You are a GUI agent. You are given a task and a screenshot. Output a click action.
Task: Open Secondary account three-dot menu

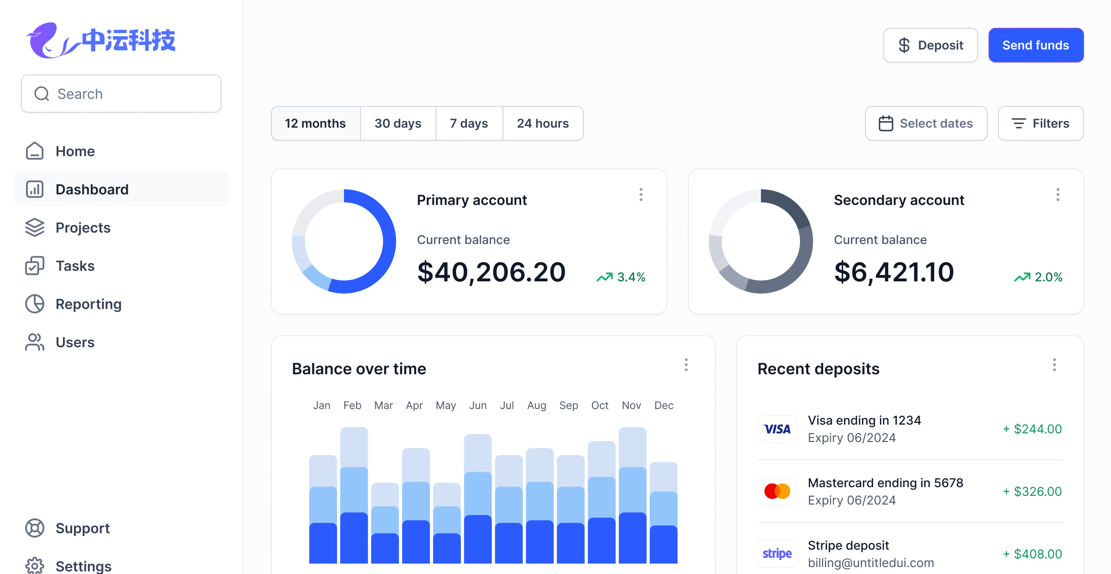(x=1058, y=195)
